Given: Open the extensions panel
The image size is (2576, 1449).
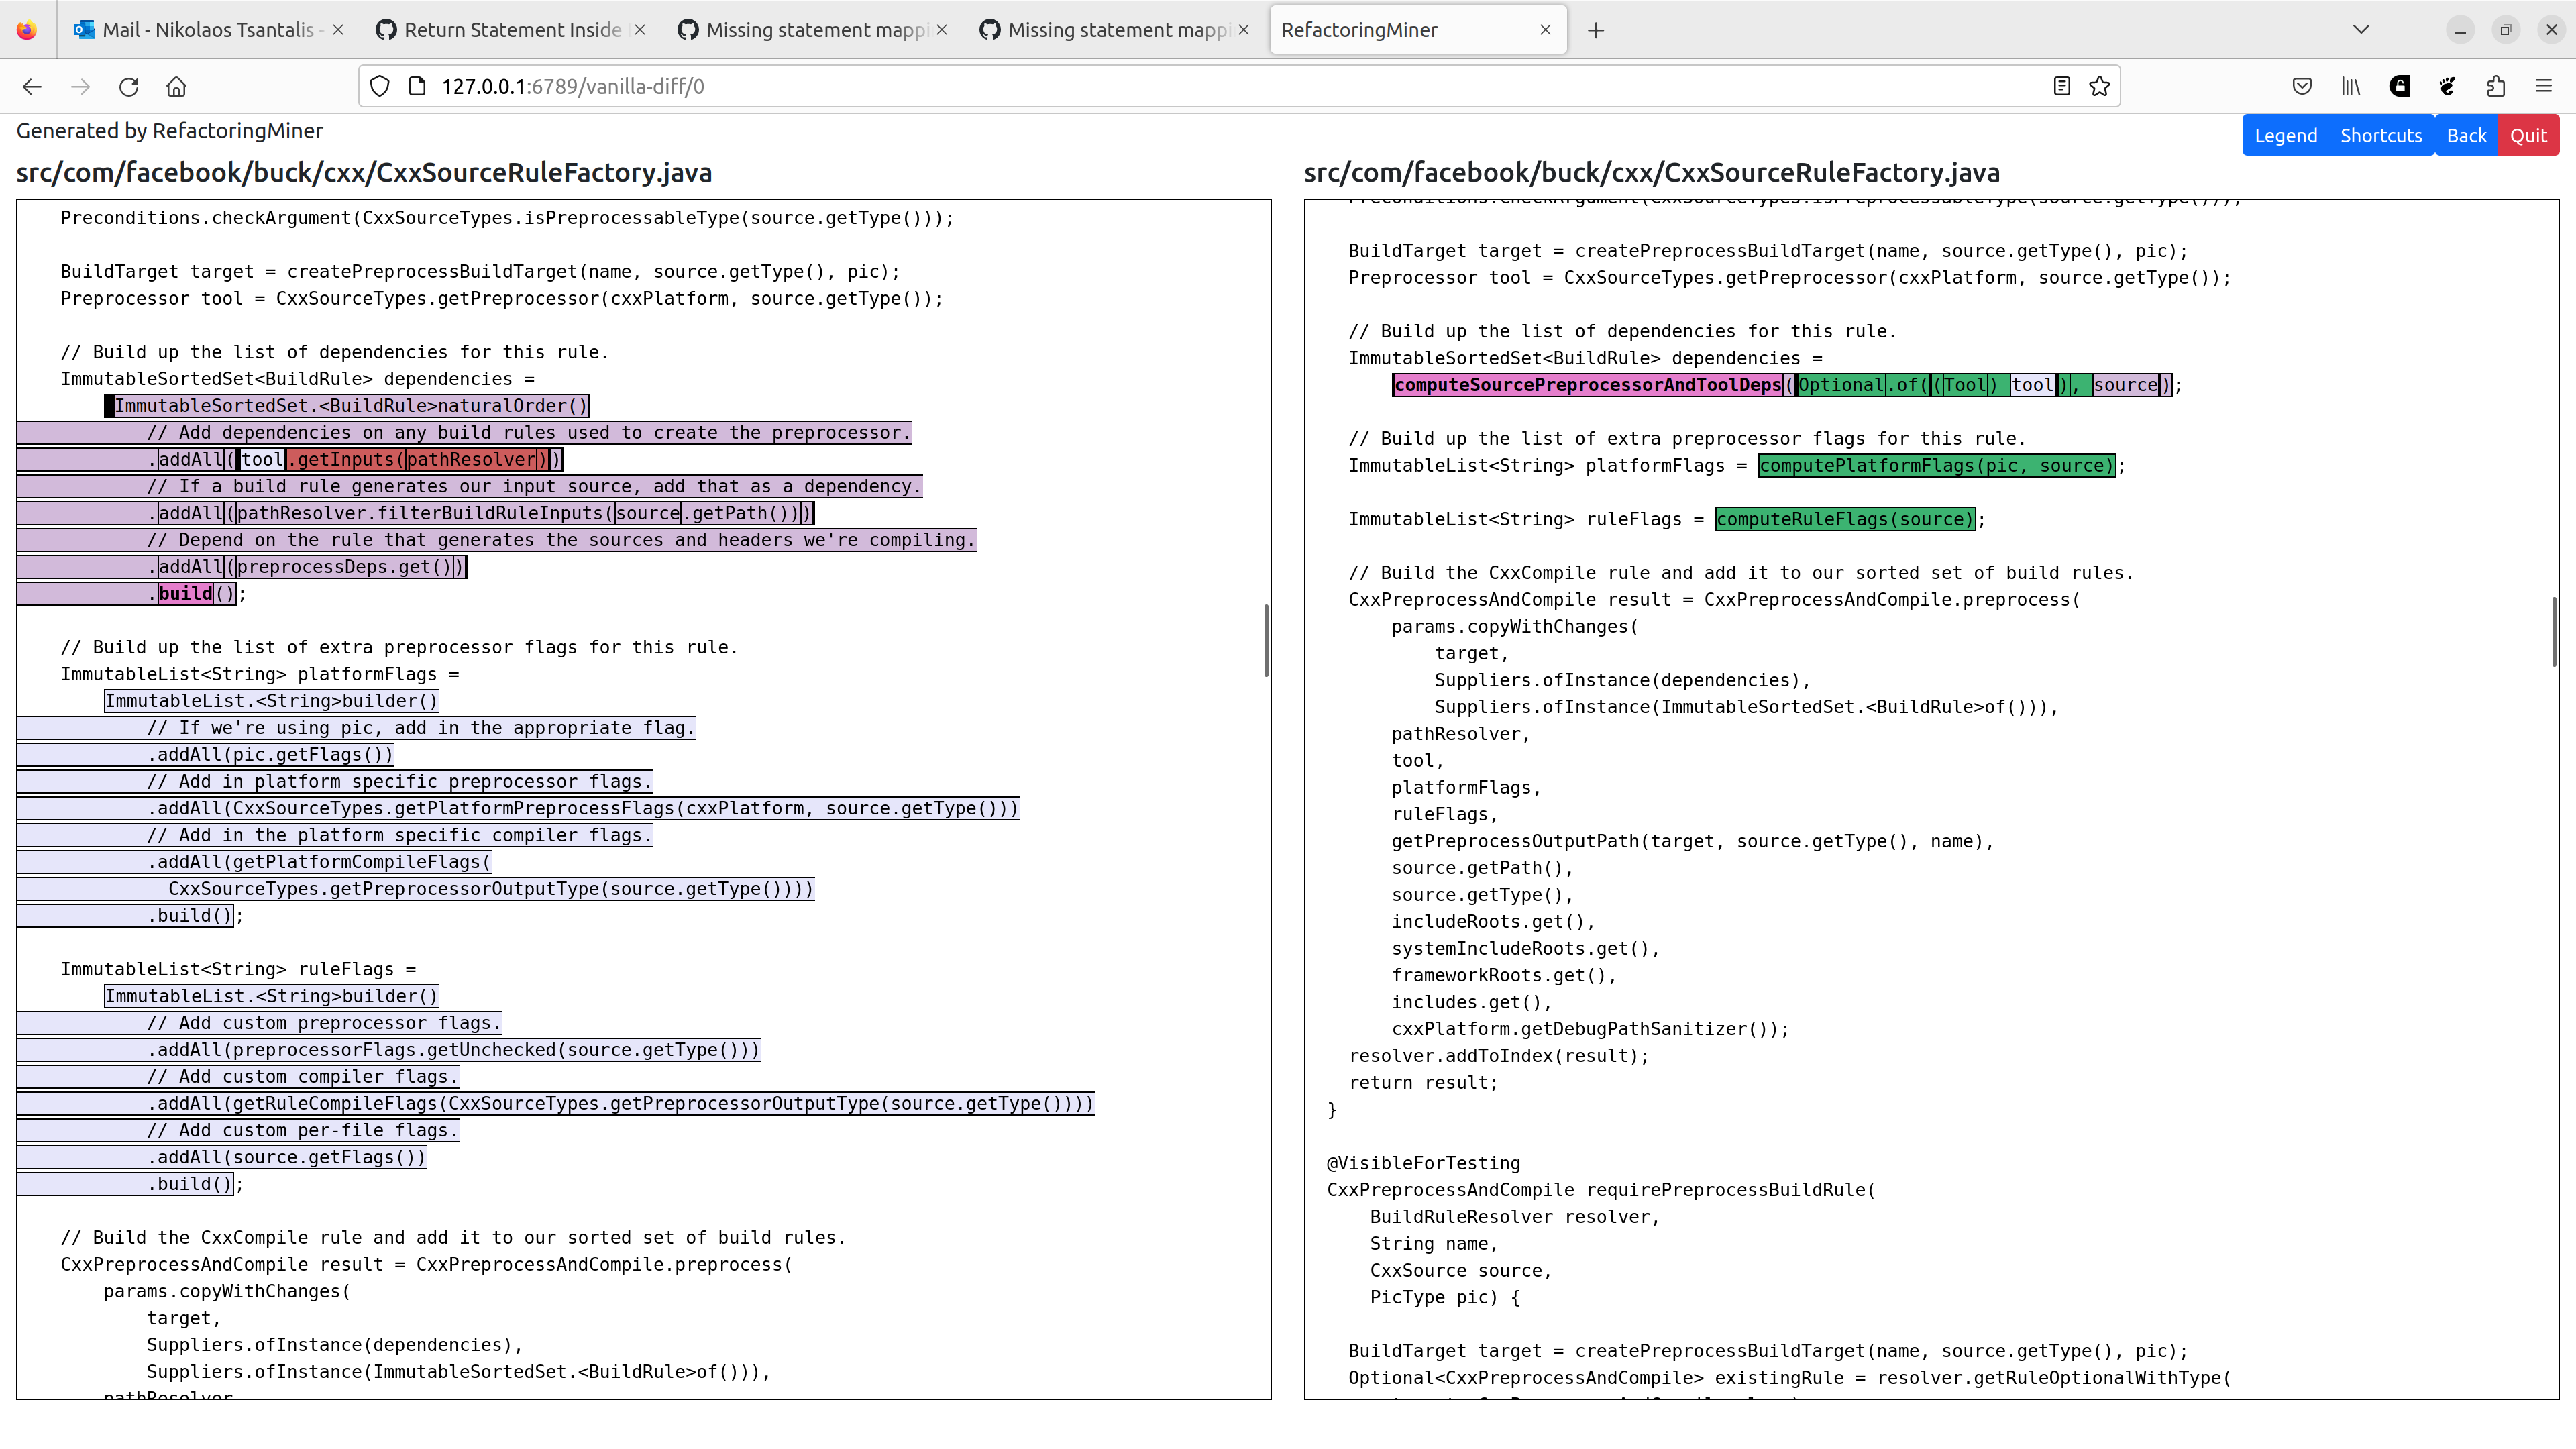Looking at the screenshot, I should [x=2496, y=86].
